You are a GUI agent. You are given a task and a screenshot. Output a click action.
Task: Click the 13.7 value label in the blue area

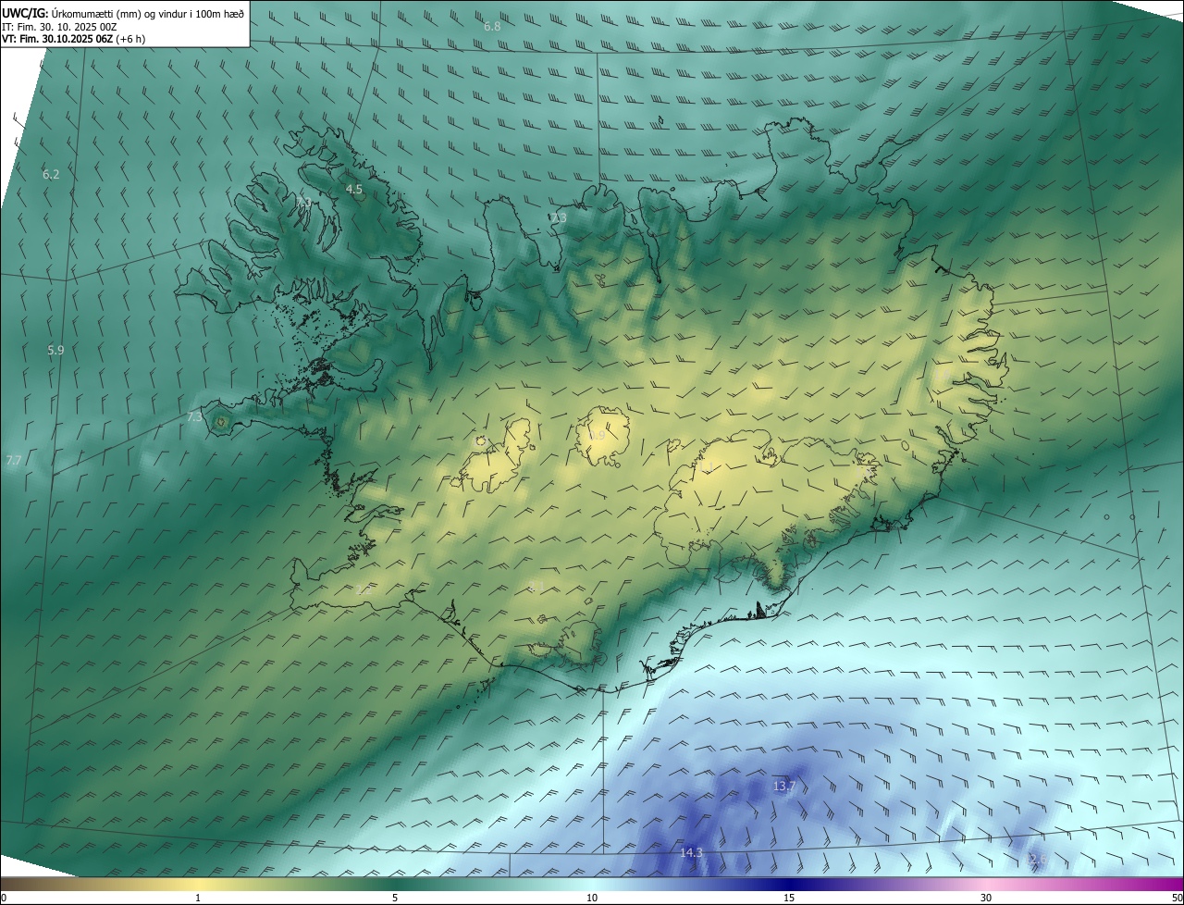point(783,786)
